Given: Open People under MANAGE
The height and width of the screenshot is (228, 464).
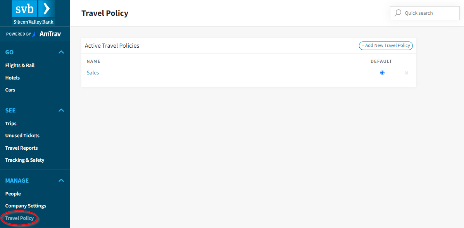Looking at the screenshot, I should 13,193.
